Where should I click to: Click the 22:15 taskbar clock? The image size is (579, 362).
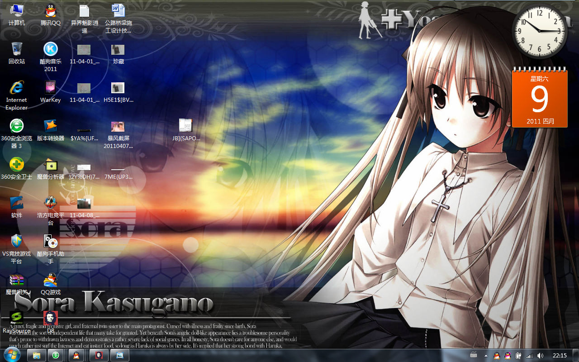[560, 356]
